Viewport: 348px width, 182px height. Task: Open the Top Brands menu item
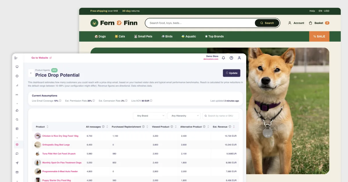point(214,36)
